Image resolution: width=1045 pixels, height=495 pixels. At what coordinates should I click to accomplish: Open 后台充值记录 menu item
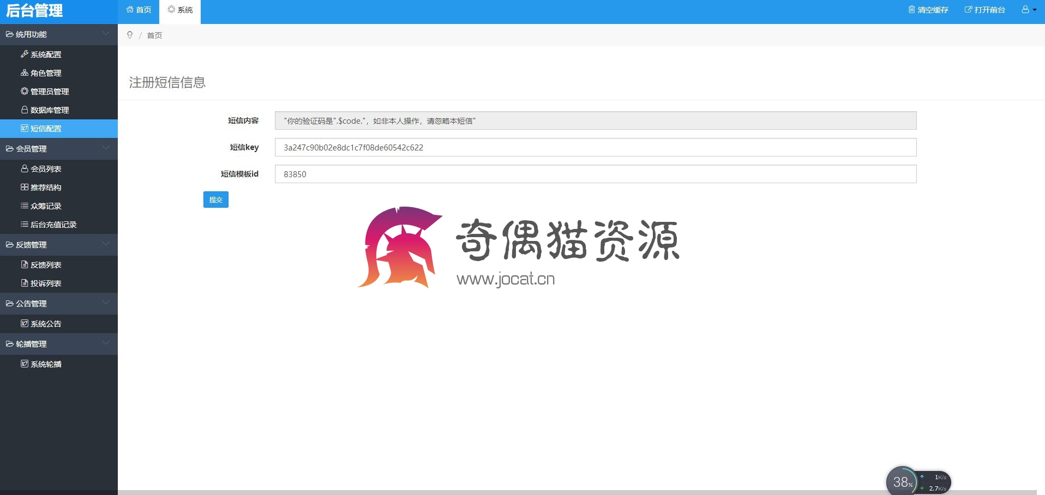pos(59,225)
